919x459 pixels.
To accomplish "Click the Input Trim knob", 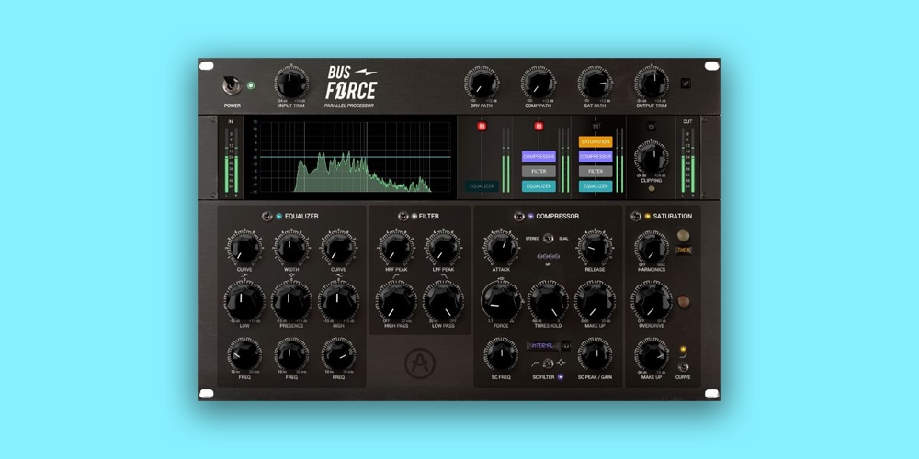I will pos(291,84).
